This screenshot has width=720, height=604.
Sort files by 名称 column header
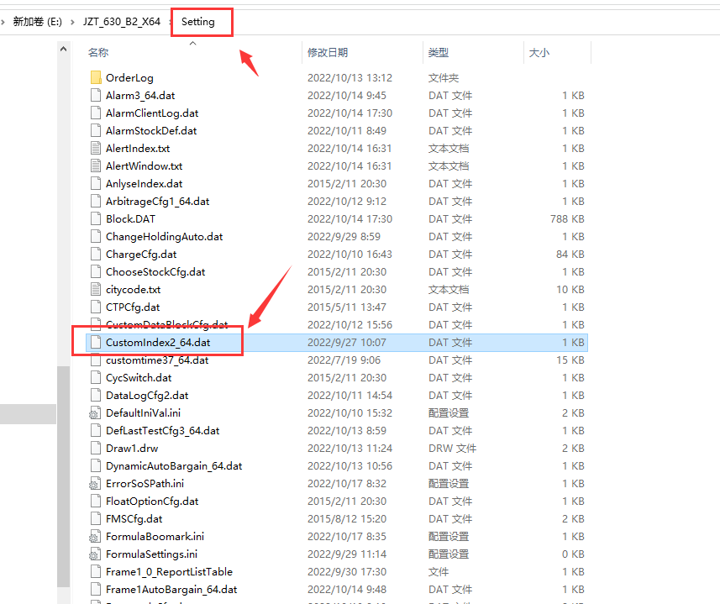pos(98,53)
